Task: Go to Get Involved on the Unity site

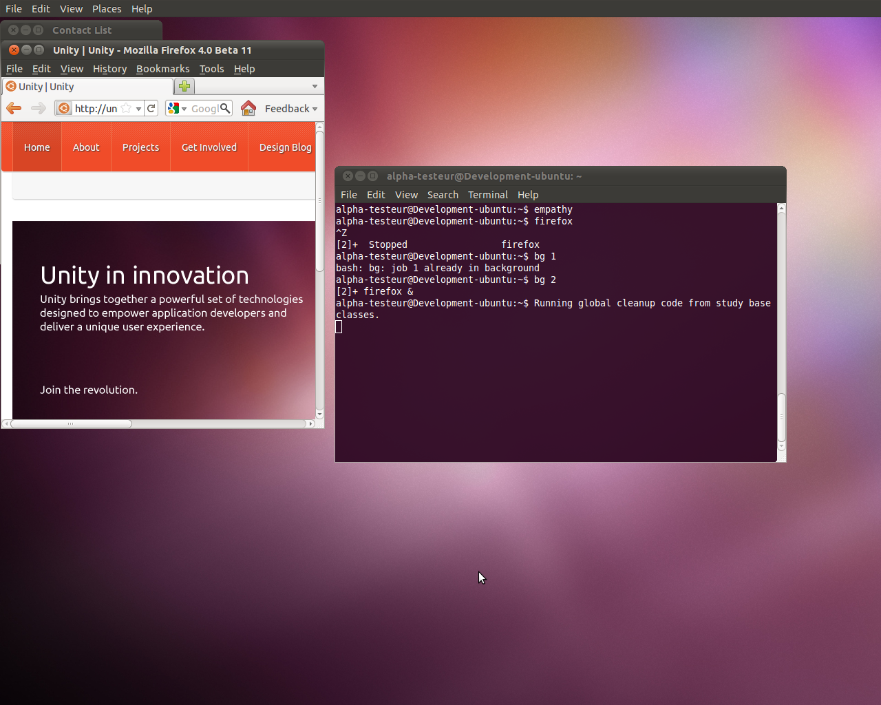Action: (209, 147)
